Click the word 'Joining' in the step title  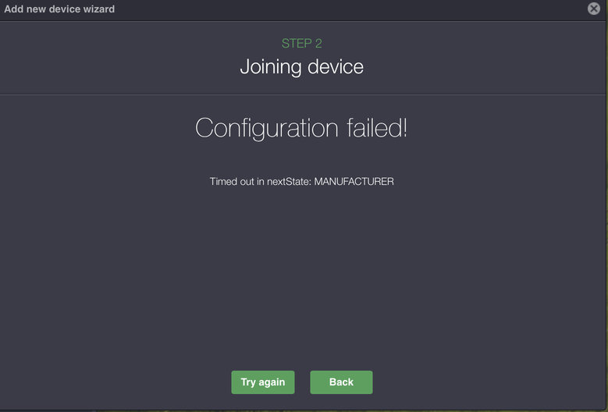tap(270, 67)
